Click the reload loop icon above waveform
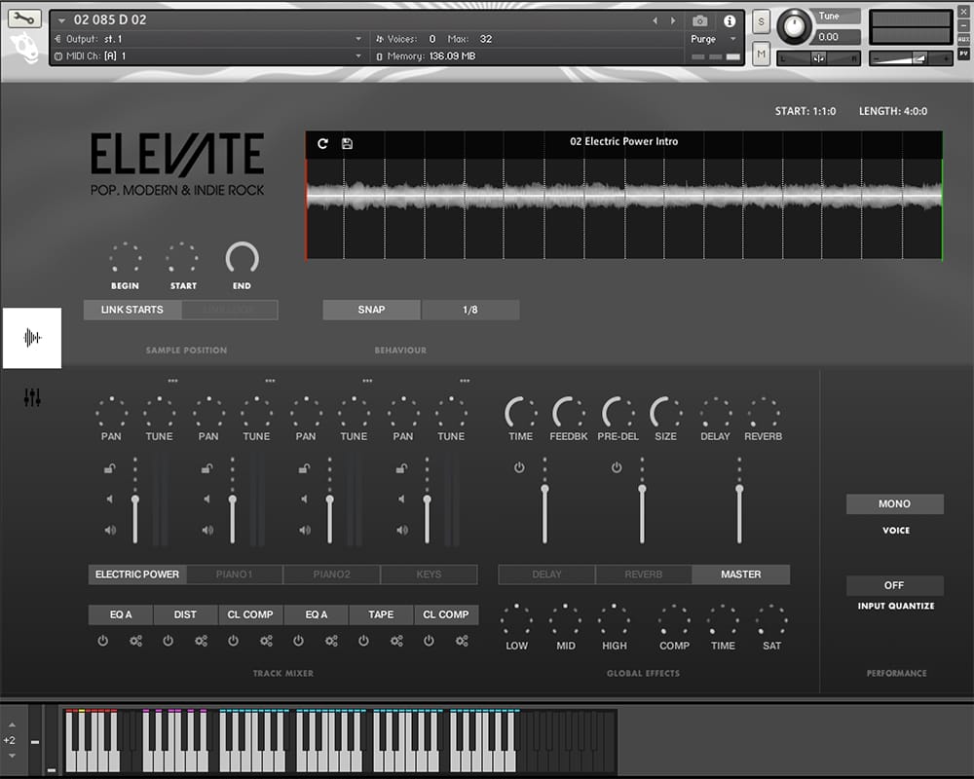The height and width of the screenshot is (779, 974). [x=323, y=143]
